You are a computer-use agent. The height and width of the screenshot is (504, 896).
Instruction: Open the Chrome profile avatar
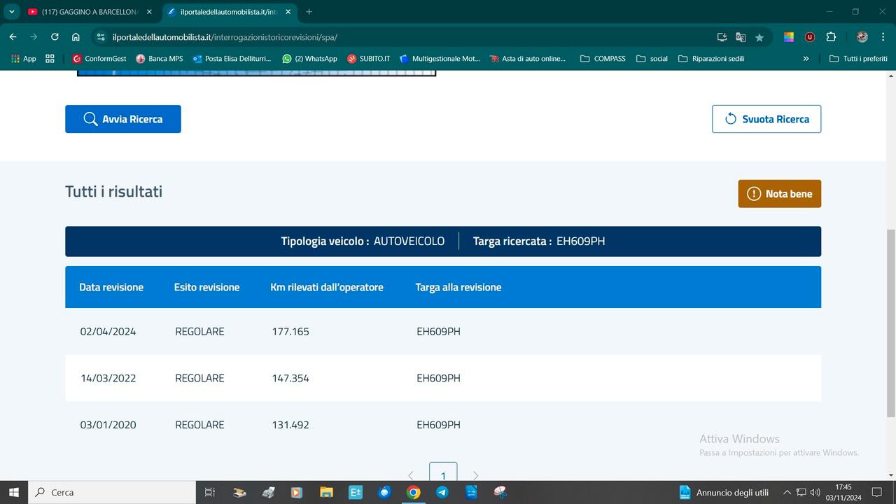[862, 37]
